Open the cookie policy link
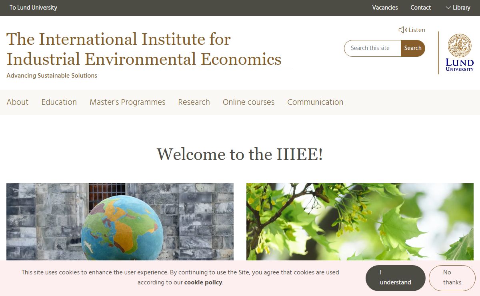Screen dimensions: 480x296 pyautogui.click(x=203, y=282)
